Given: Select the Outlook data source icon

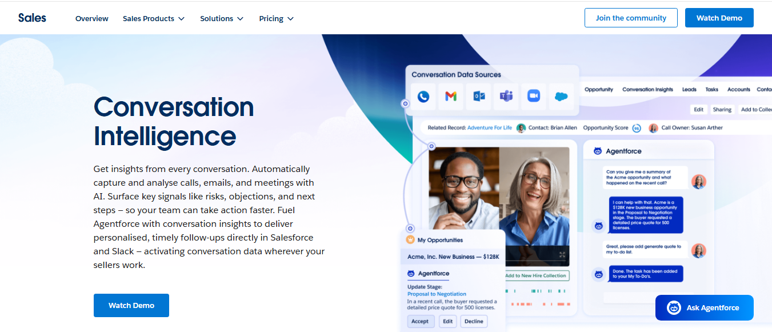Looking at the screenshot, I should [478, 97].
